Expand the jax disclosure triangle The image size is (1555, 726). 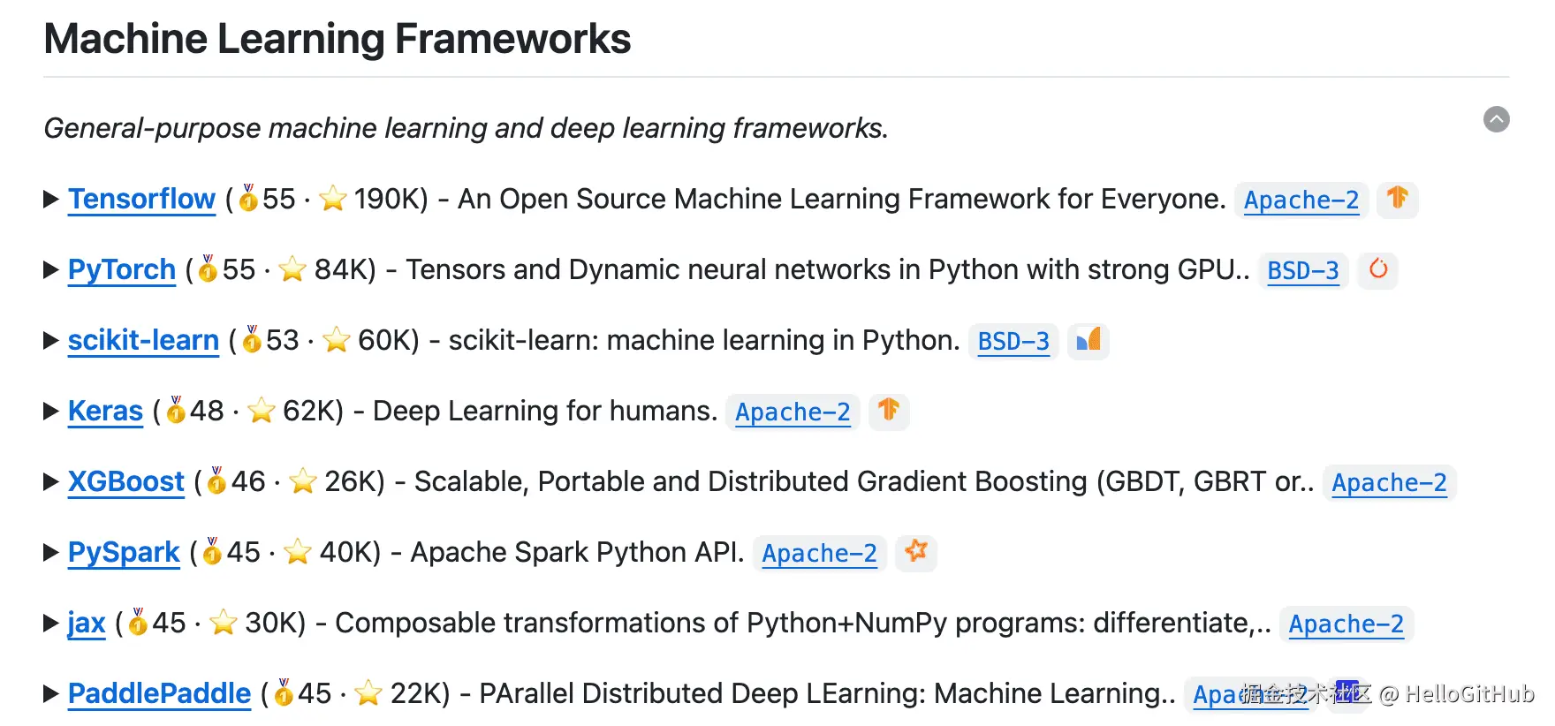coord(51,624)
